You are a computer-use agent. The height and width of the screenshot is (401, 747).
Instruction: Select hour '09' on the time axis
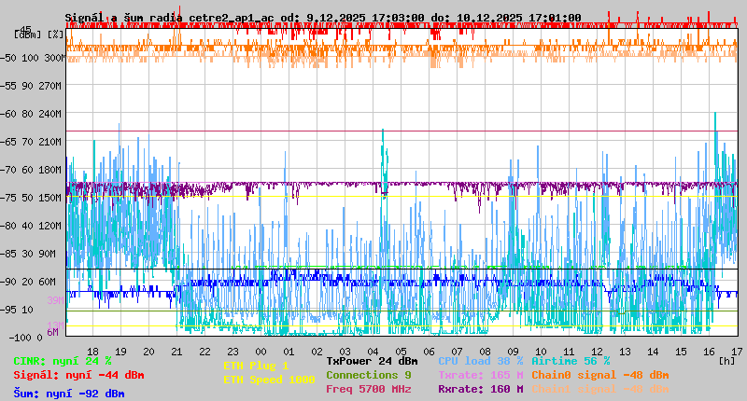tap(513, 352)
